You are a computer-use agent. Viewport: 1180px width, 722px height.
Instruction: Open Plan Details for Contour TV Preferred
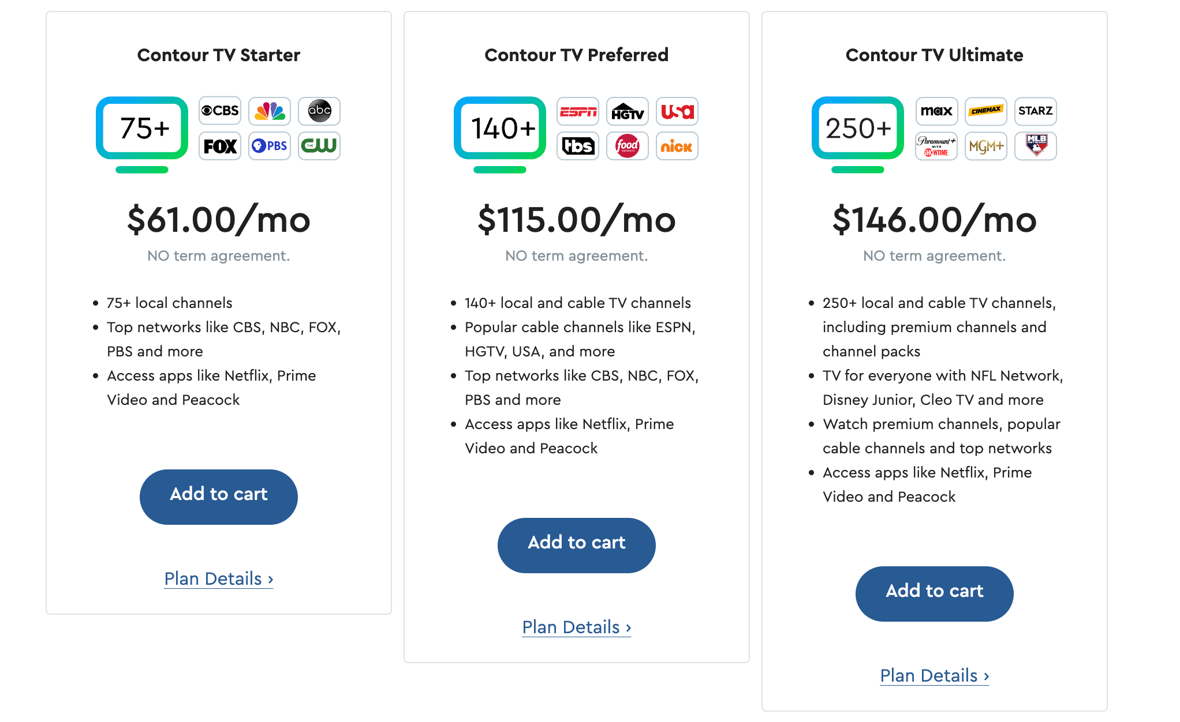[577, 627]
